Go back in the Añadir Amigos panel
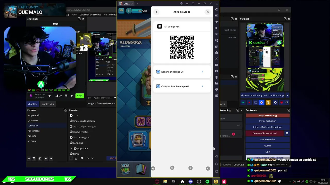Image resolution: width=330 pixels, height=185 pixels. [156, 12]
